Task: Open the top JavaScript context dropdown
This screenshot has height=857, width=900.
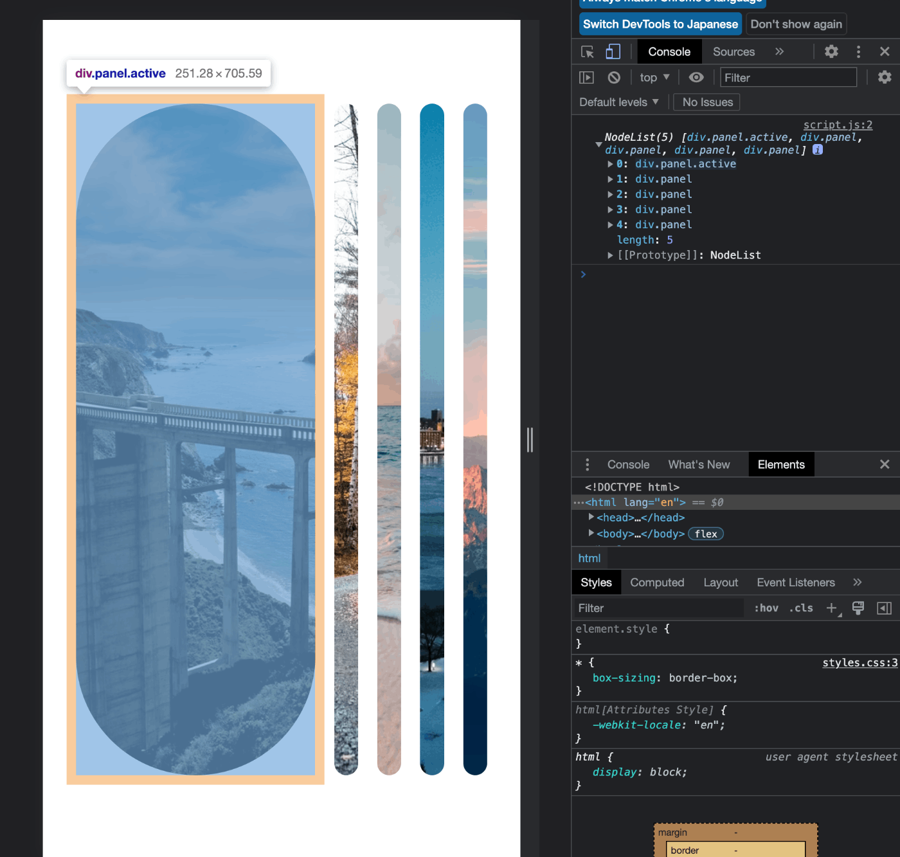Action: (654, 78)
